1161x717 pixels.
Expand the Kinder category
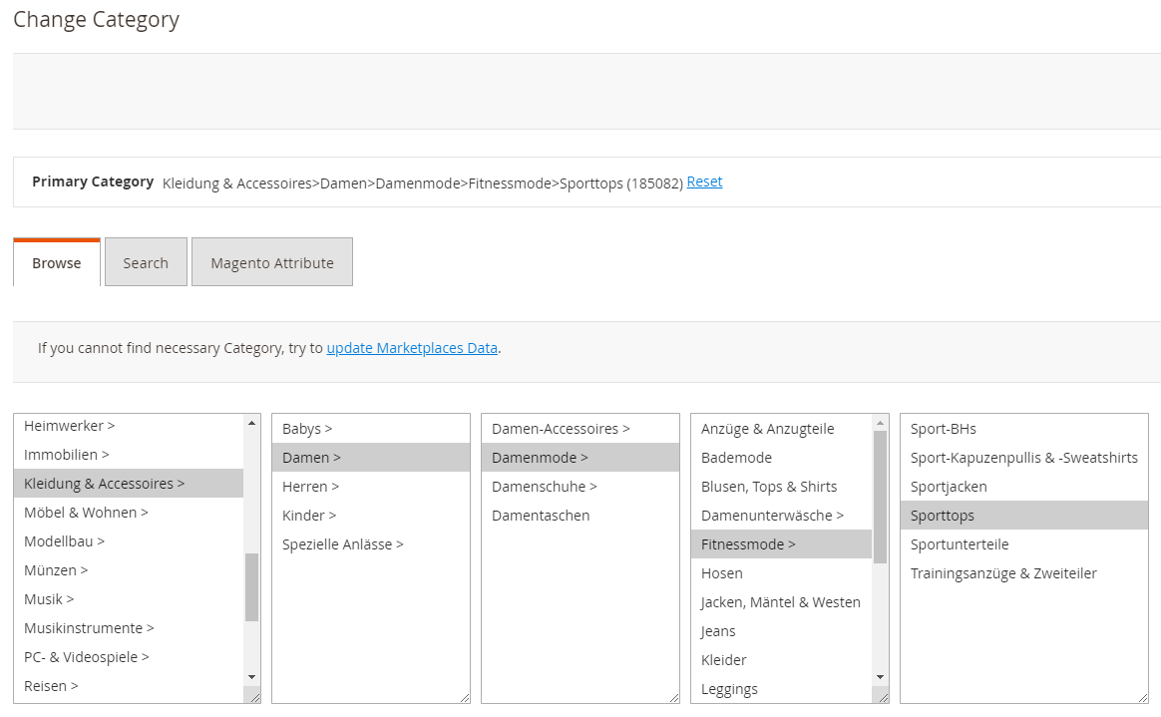[309, 515]
